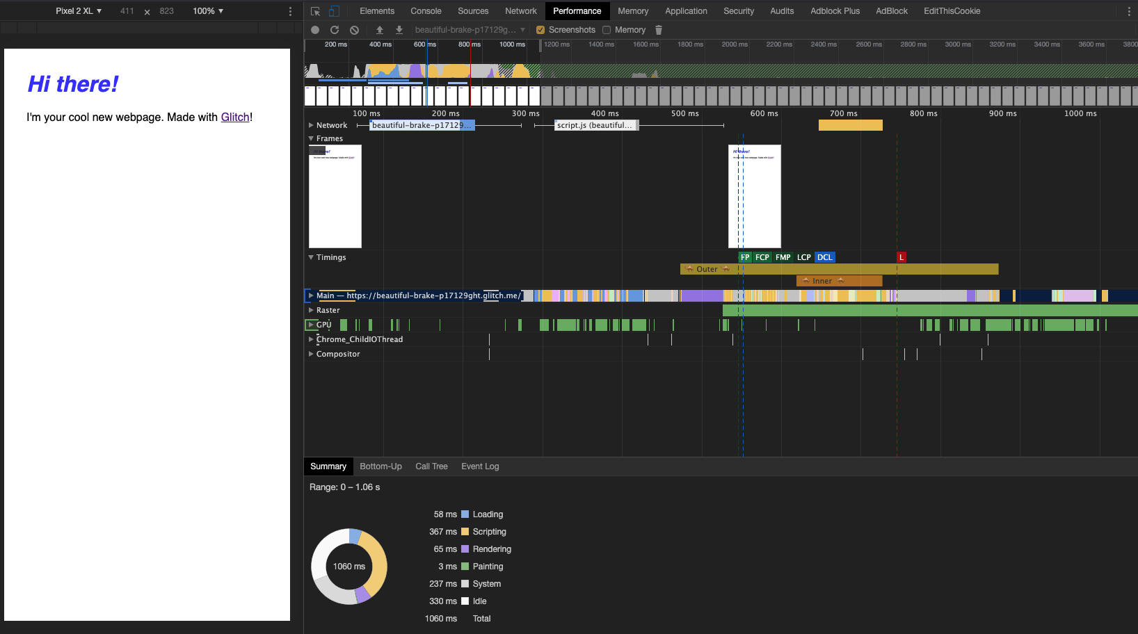The height and width of the screenshot is (634, 1138).
Task: Switch to the Console tab
Action: tap(426, 11)
